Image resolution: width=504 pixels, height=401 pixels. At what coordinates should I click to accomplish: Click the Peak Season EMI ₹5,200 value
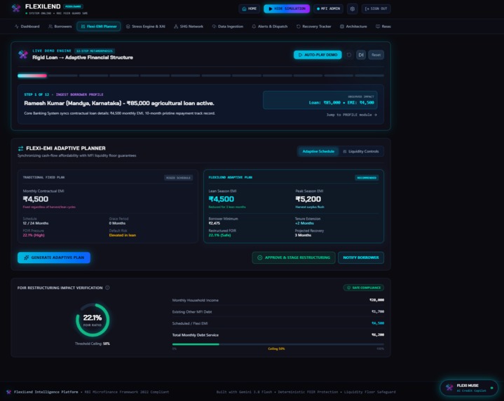coord(308,199)
